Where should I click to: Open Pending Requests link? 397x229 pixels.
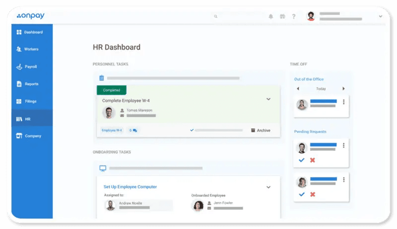coord(310,131)
